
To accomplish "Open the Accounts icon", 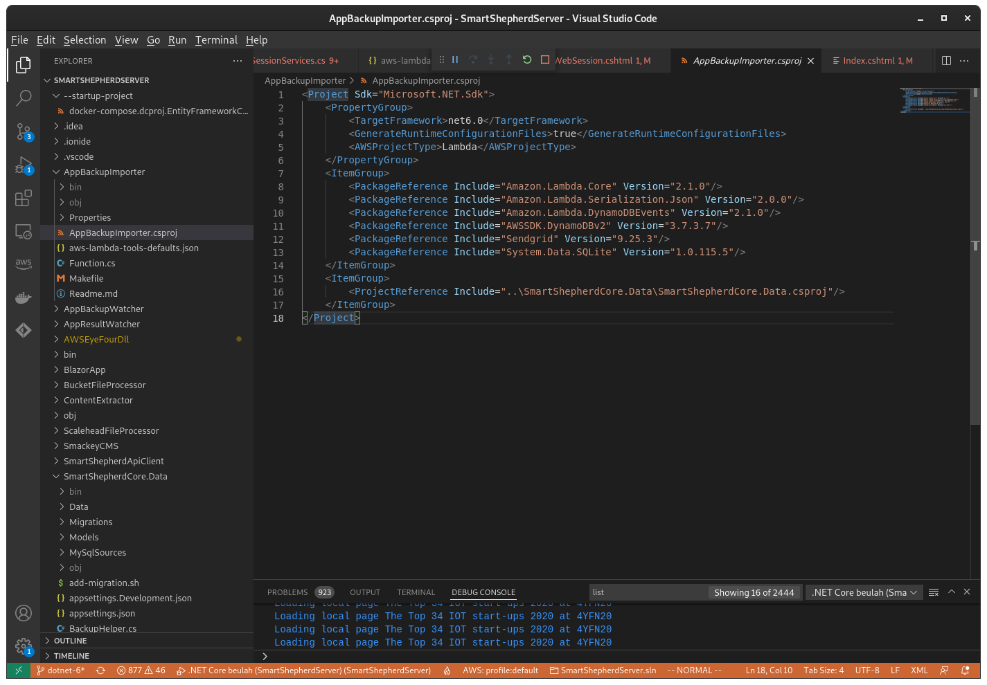I will tap(24, 613).
